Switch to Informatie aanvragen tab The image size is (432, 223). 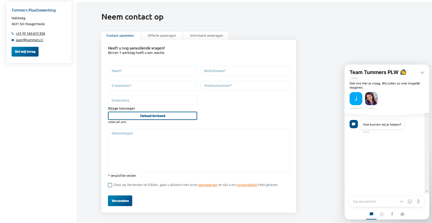tap(206, 36)
